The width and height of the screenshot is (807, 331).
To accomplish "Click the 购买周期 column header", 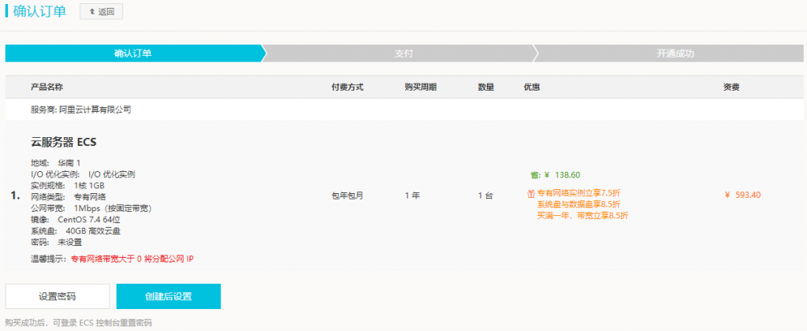I will coord(420,87).
